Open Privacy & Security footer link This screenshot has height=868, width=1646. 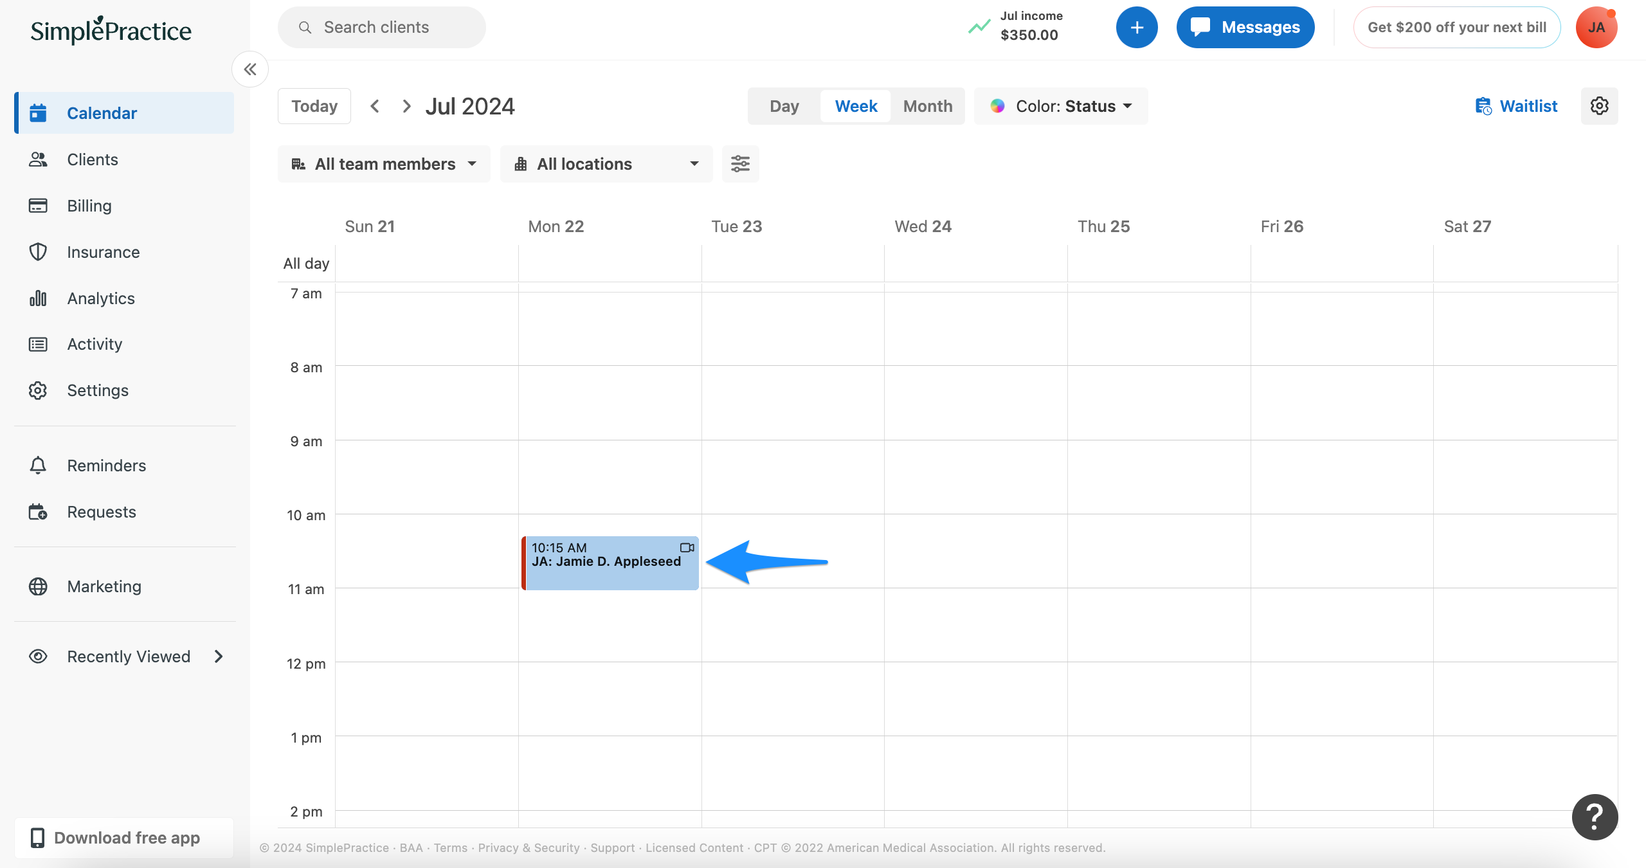(x=529, y=848)
